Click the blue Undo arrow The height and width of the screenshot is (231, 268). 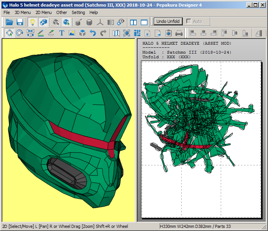click(93, 33)
